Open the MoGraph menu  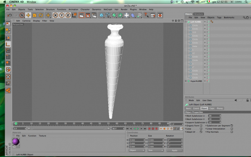108,9
